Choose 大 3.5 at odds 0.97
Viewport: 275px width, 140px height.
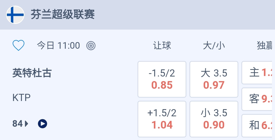pos(214,79)
